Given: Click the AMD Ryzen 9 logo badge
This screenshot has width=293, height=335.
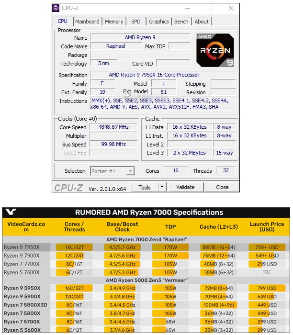Looking at the screenshot, I should coord(215,50).
